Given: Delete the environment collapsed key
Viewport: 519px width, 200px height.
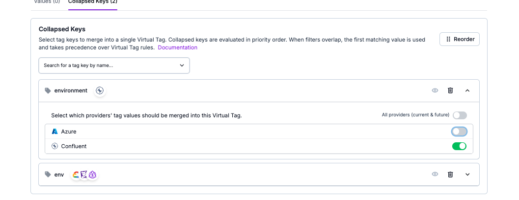Looking at the screenshot, I should (x=450, y=90).
